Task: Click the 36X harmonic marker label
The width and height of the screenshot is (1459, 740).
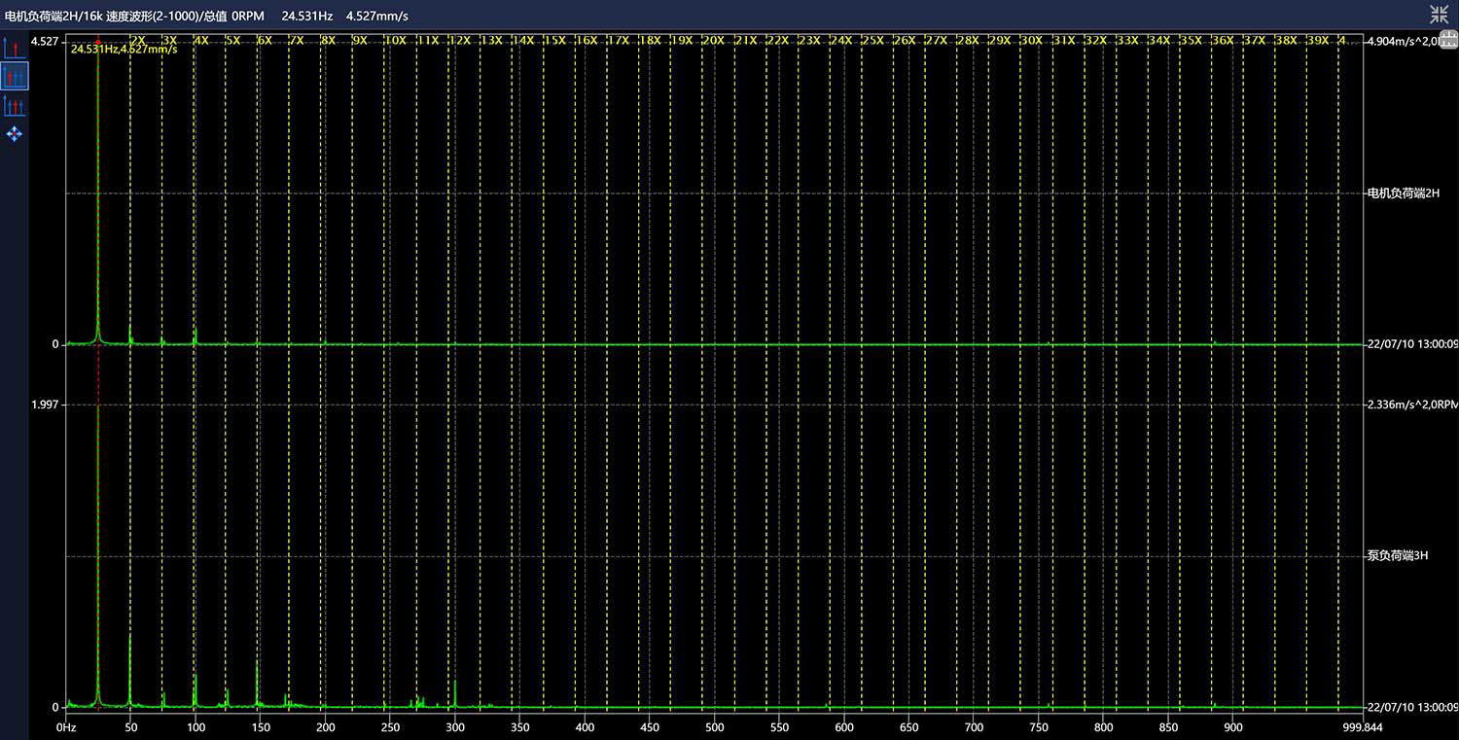Action: click(1223, 41)
